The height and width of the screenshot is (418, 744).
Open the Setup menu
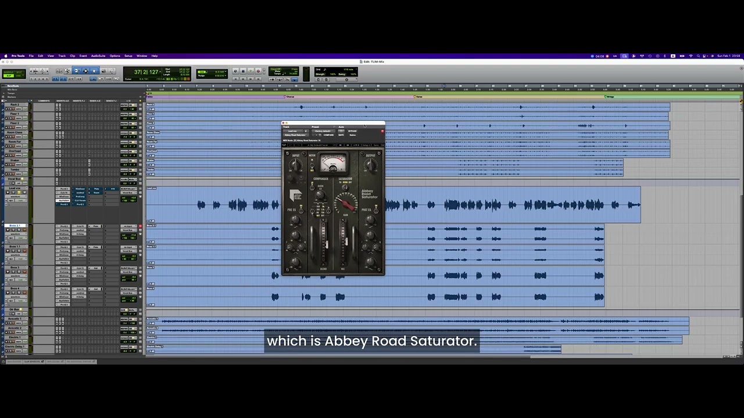128,56
